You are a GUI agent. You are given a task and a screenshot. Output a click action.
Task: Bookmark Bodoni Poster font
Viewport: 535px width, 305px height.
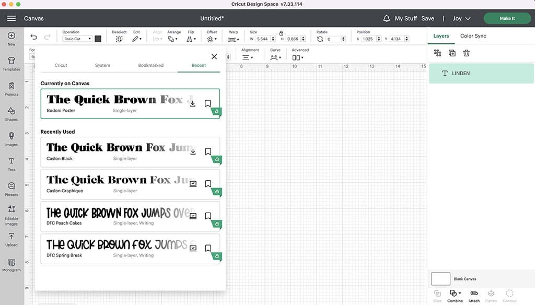(207, 103)
